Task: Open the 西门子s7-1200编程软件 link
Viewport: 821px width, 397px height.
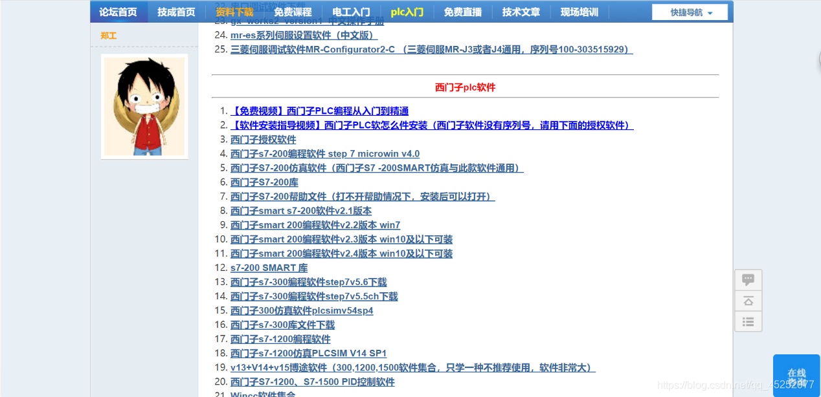Action: point(280,339)
